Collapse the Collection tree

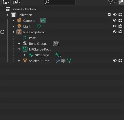[8, 15]
